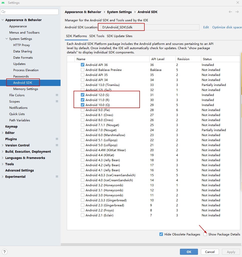242x257 pixels.
Task: Click Appearance & Behavior in the breadcrumb
Action: pyautogui.click(x=83, y=12)
